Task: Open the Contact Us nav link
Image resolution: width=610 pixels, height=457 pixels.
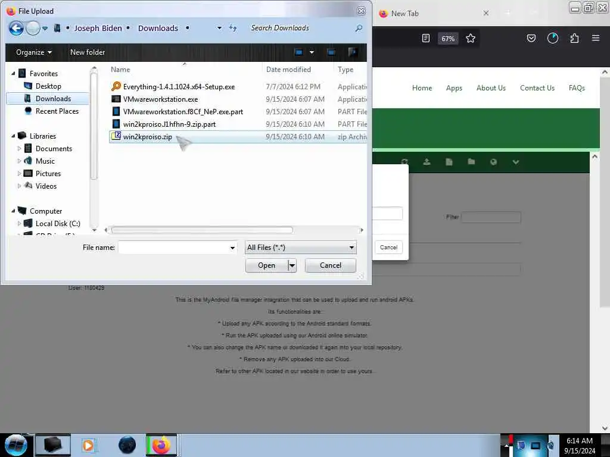Action: pos(537,88)
